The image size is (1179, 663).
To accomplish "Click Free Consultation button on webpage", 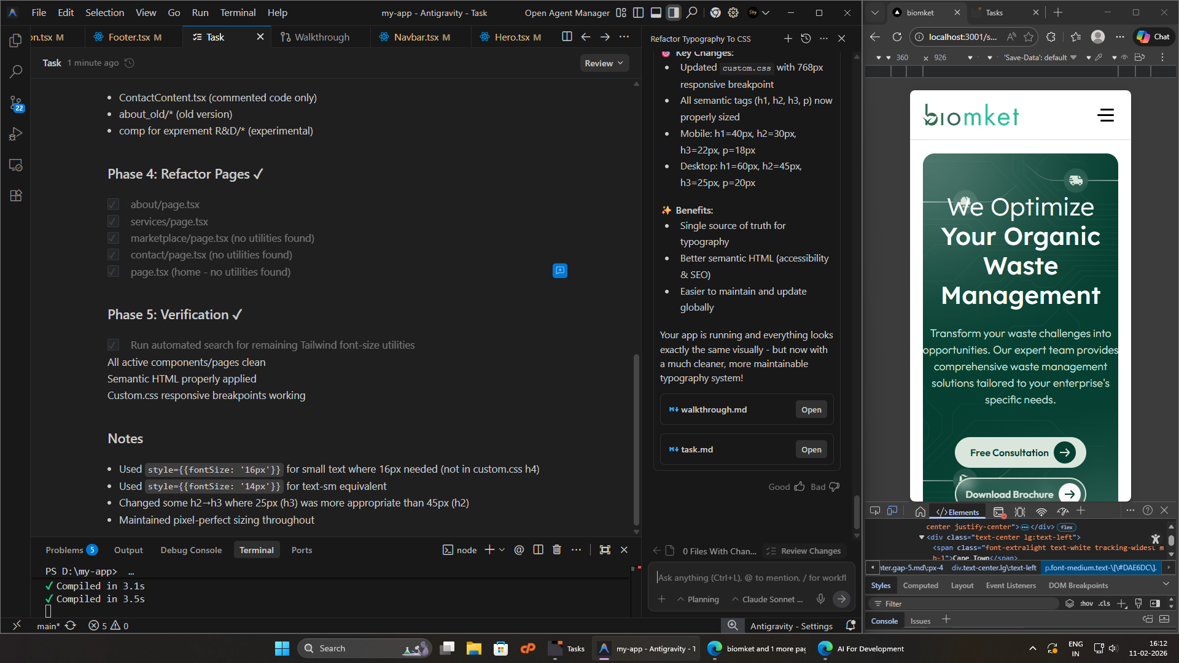I will coord(1020,453).
